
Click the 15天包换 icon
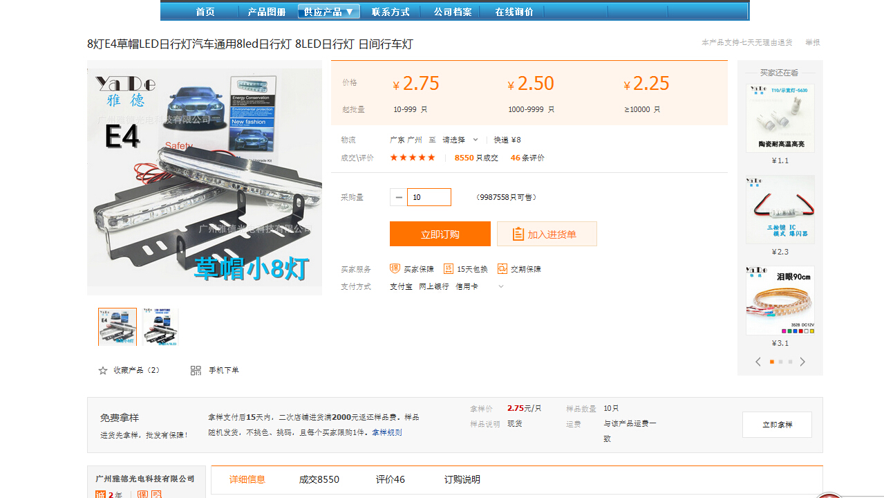[x=448, y=269]
